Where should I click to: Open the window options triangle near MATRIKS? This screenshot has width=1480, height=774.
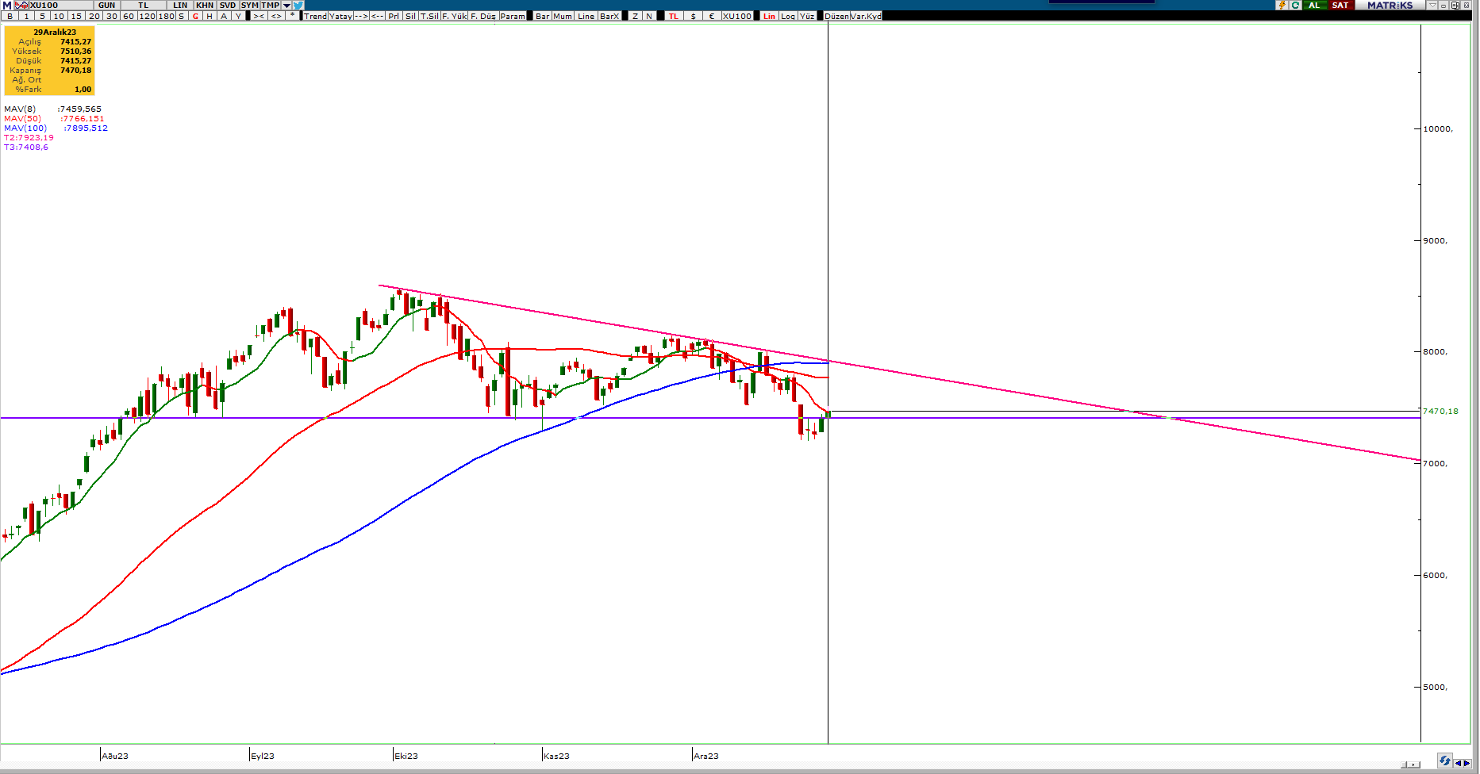(1432, 6)
